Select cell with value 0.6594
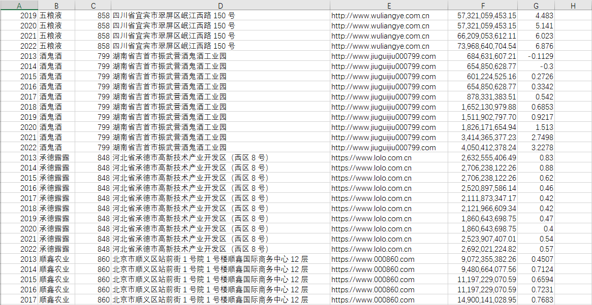 click(x=536, y=280)
